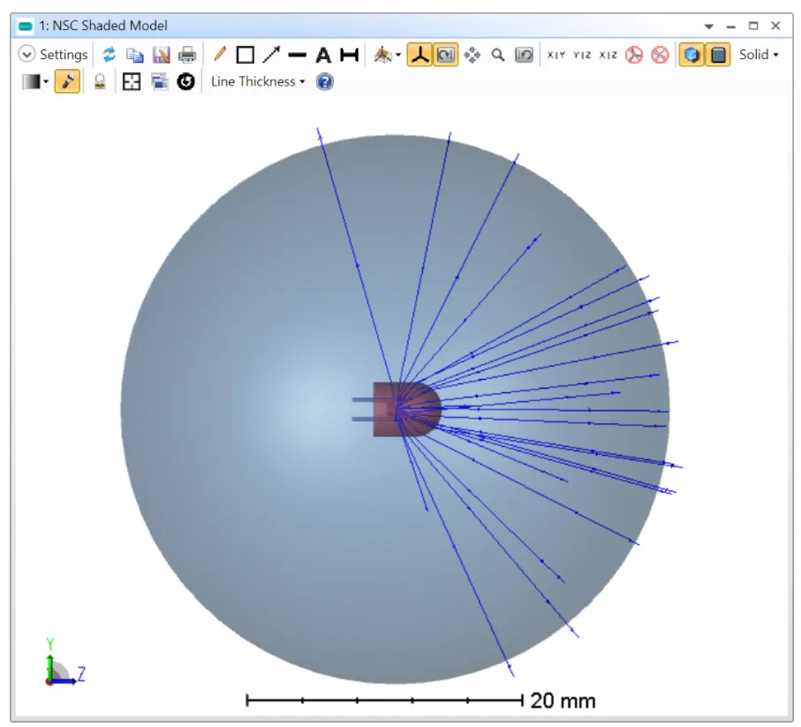Click the 20 mm scale bar label

click(563, 700)
